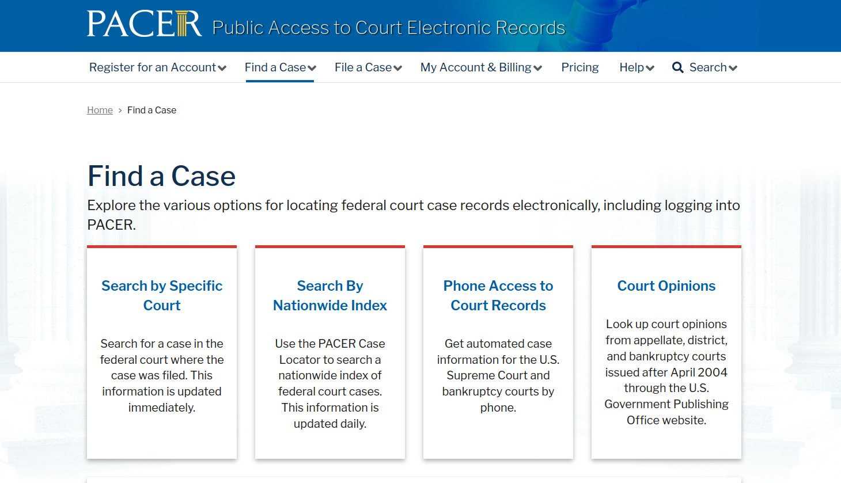Click the 'Find a Case' breadcrumb text
The image size is (841, 483).
coord(151,110)
